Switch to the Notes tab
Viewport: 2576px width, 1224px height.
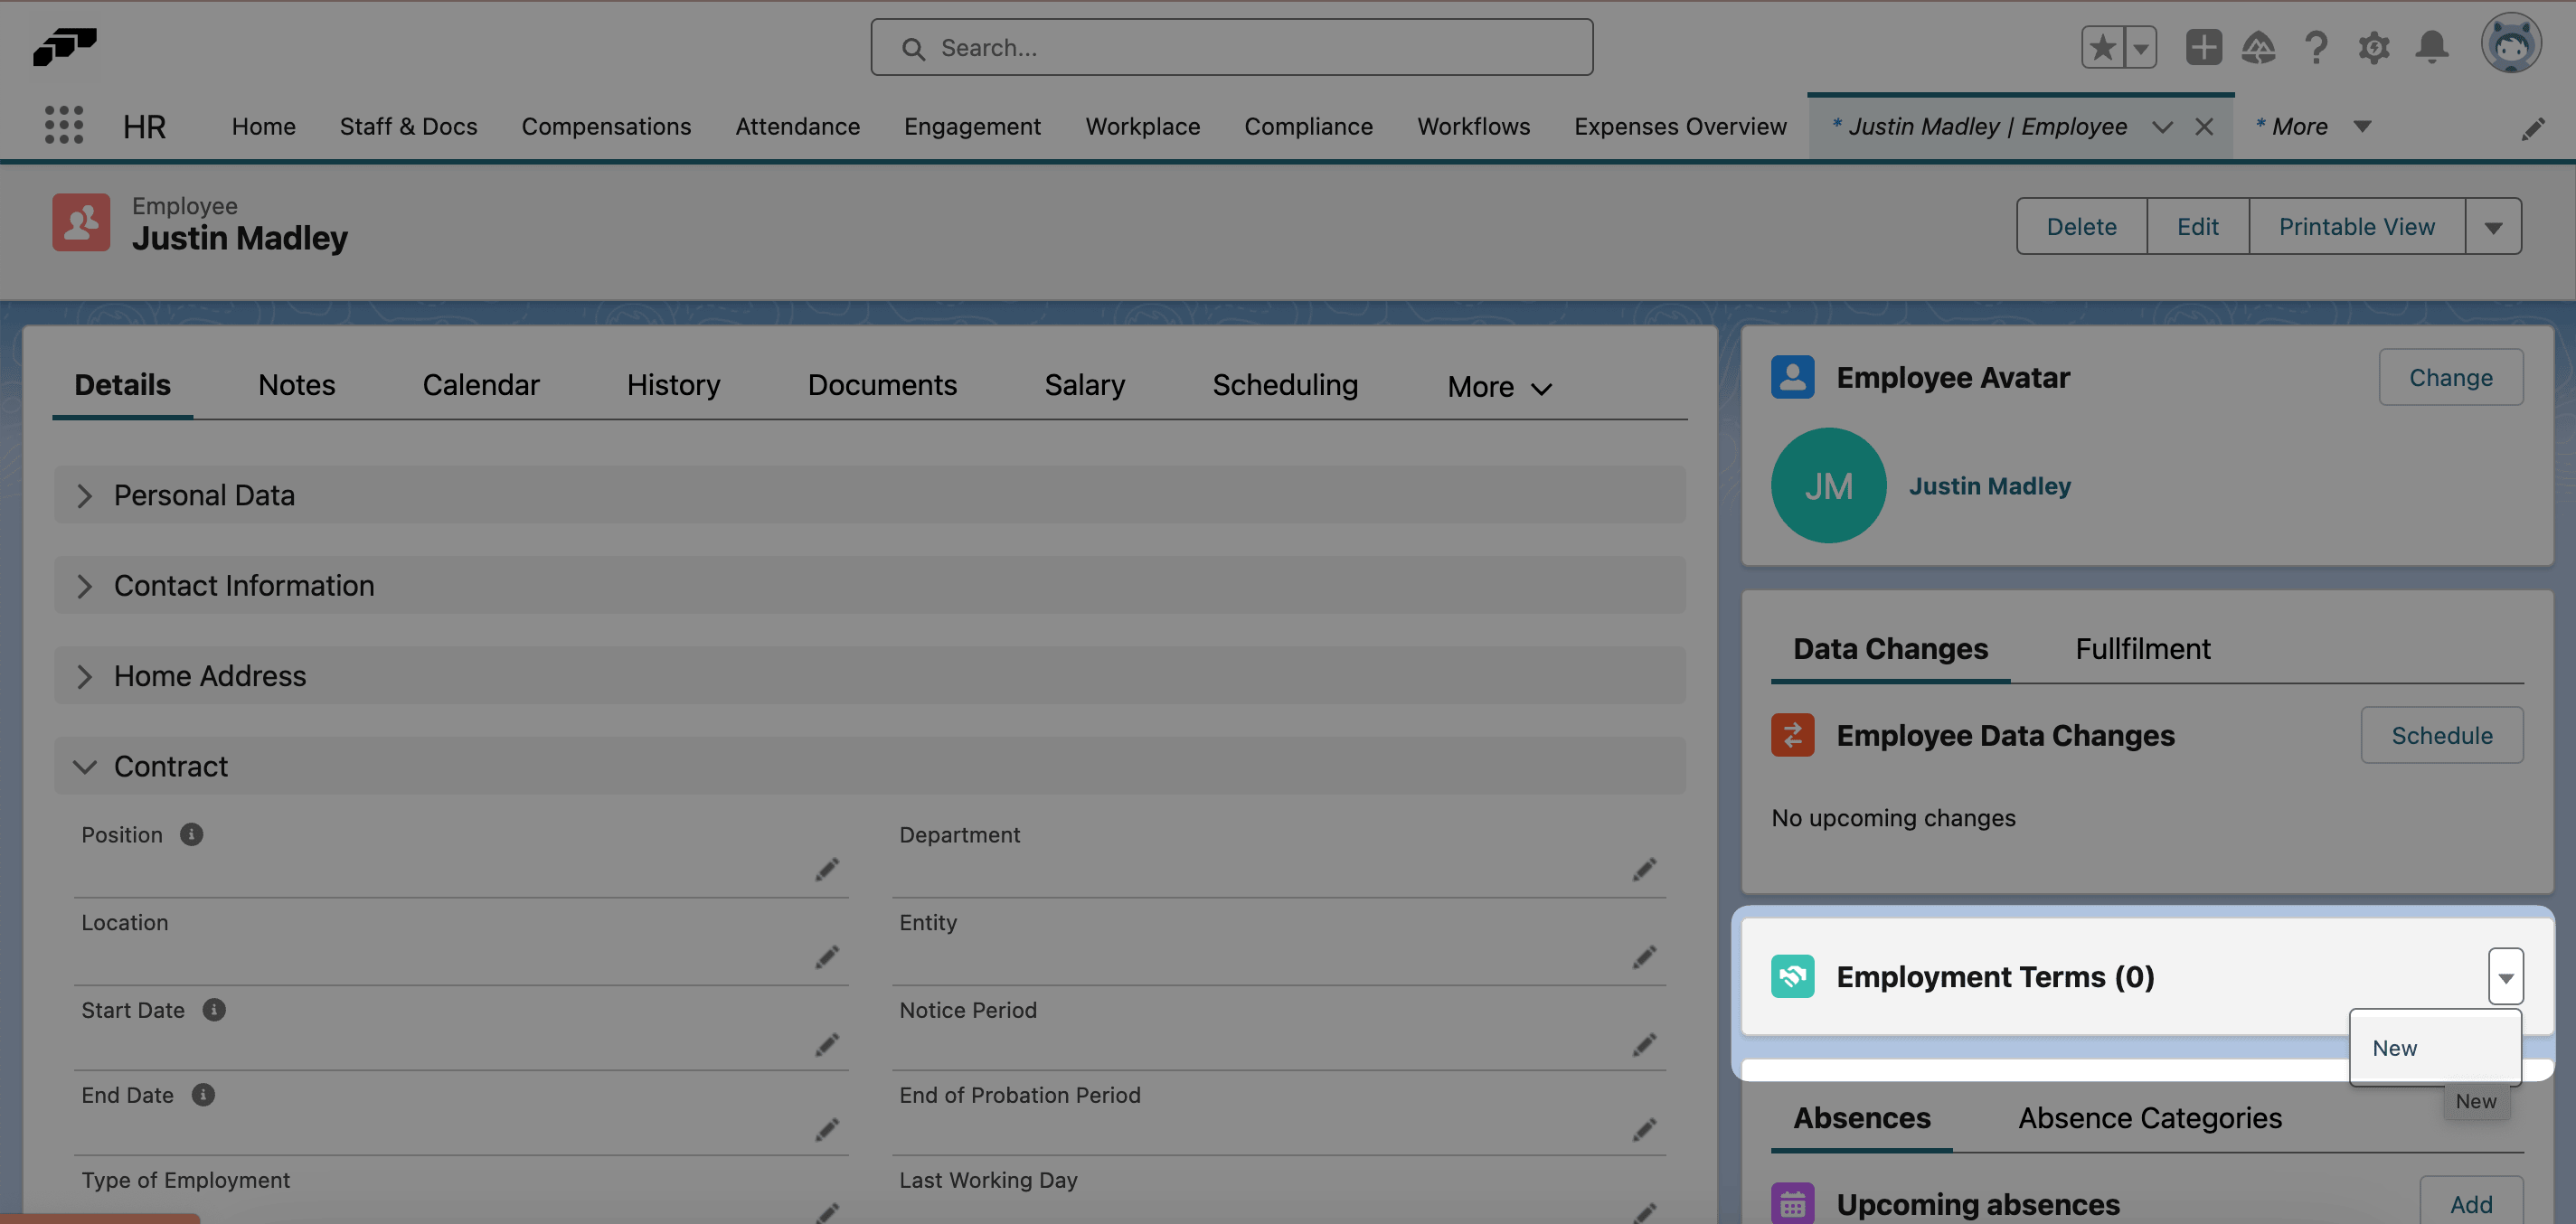[296, 384]
